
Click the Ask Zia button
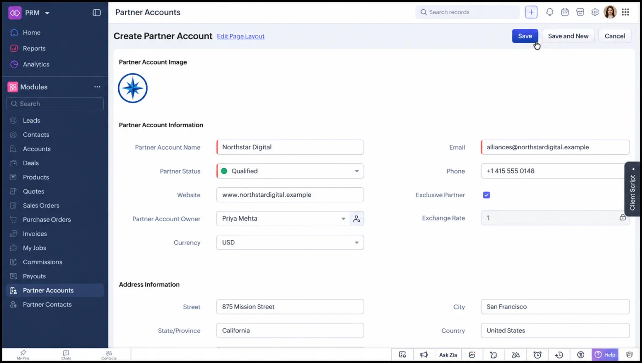pos(448,355)
